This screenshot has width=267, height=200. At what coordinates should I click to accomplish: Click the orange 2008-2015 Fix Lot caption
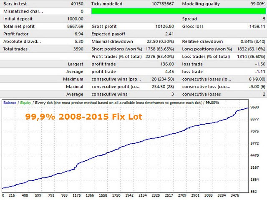tap(83, 117)
